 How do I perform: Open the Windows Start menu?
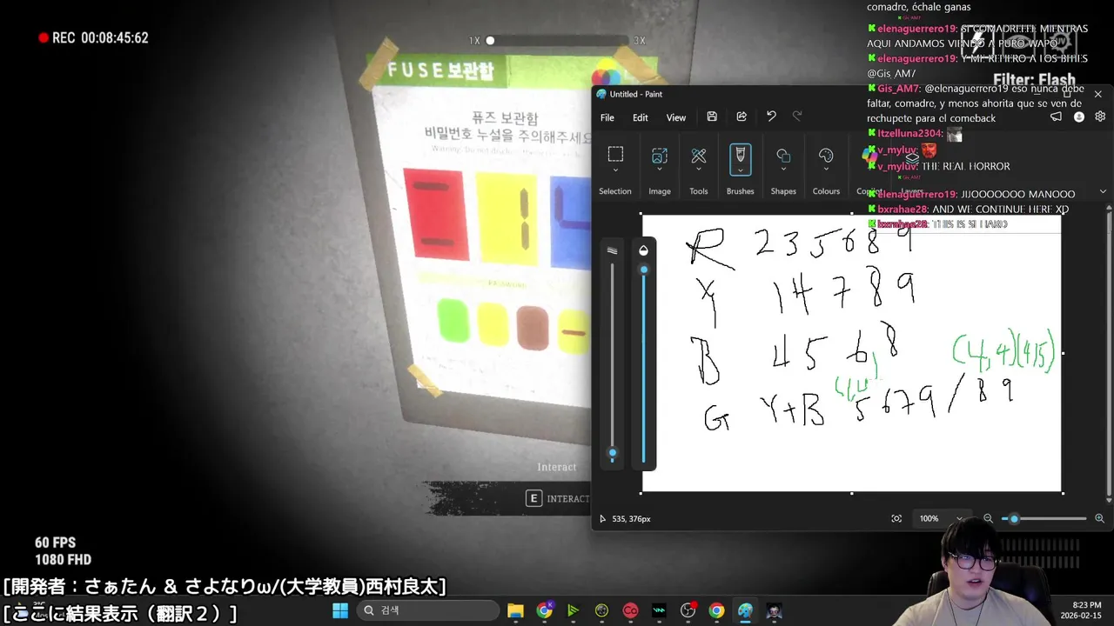340,610
